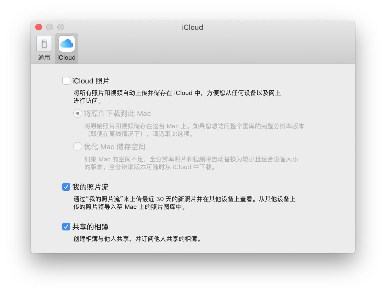Switch to the 通用 preferences tab label

[x=44, y=57]
